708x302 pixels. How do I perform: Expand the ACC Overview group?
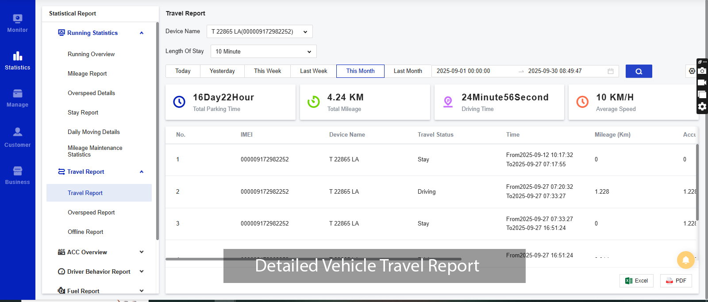(142, 252)
